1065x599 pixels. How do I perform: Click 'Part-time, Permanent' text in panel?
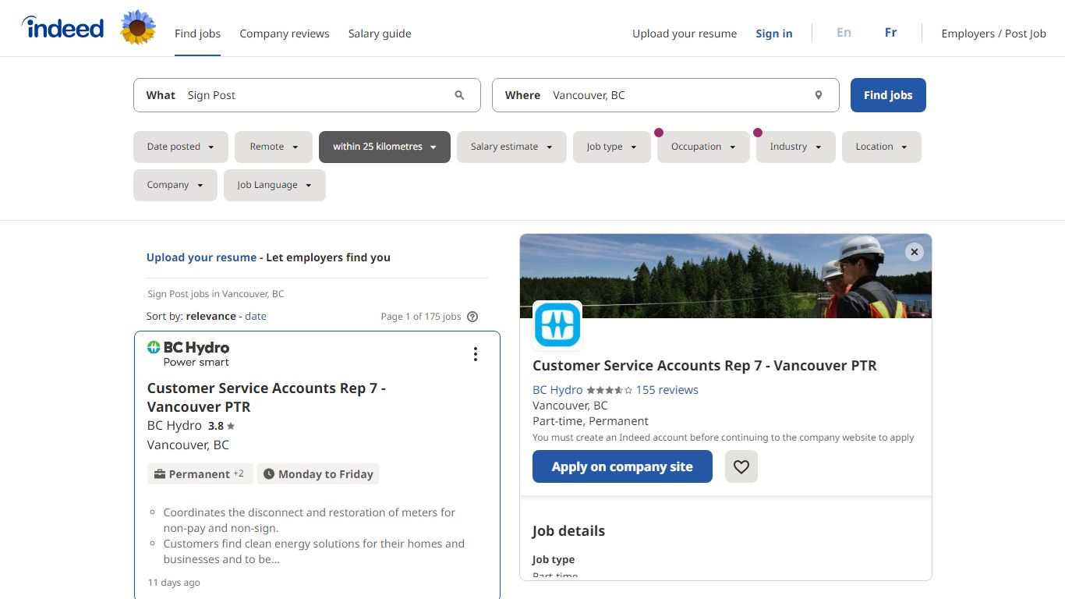[x=590, y=421]
